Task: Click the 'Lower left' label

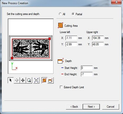Action: coord(65,32)
